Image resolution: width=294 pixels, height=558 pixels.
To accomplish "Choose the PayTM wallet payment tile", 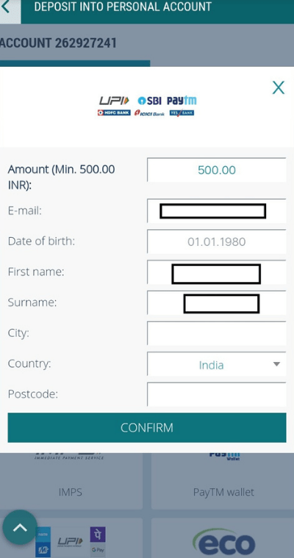I will 223,480.
